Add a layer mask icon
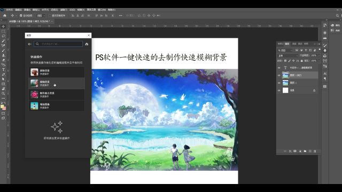This screenshot has width=342, height=192. (295, 151)
